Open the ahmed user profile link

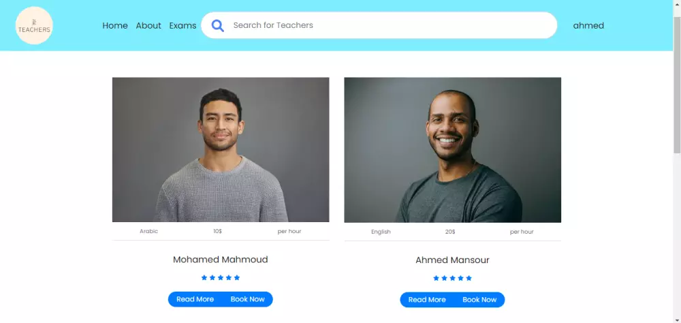point(588,26)
